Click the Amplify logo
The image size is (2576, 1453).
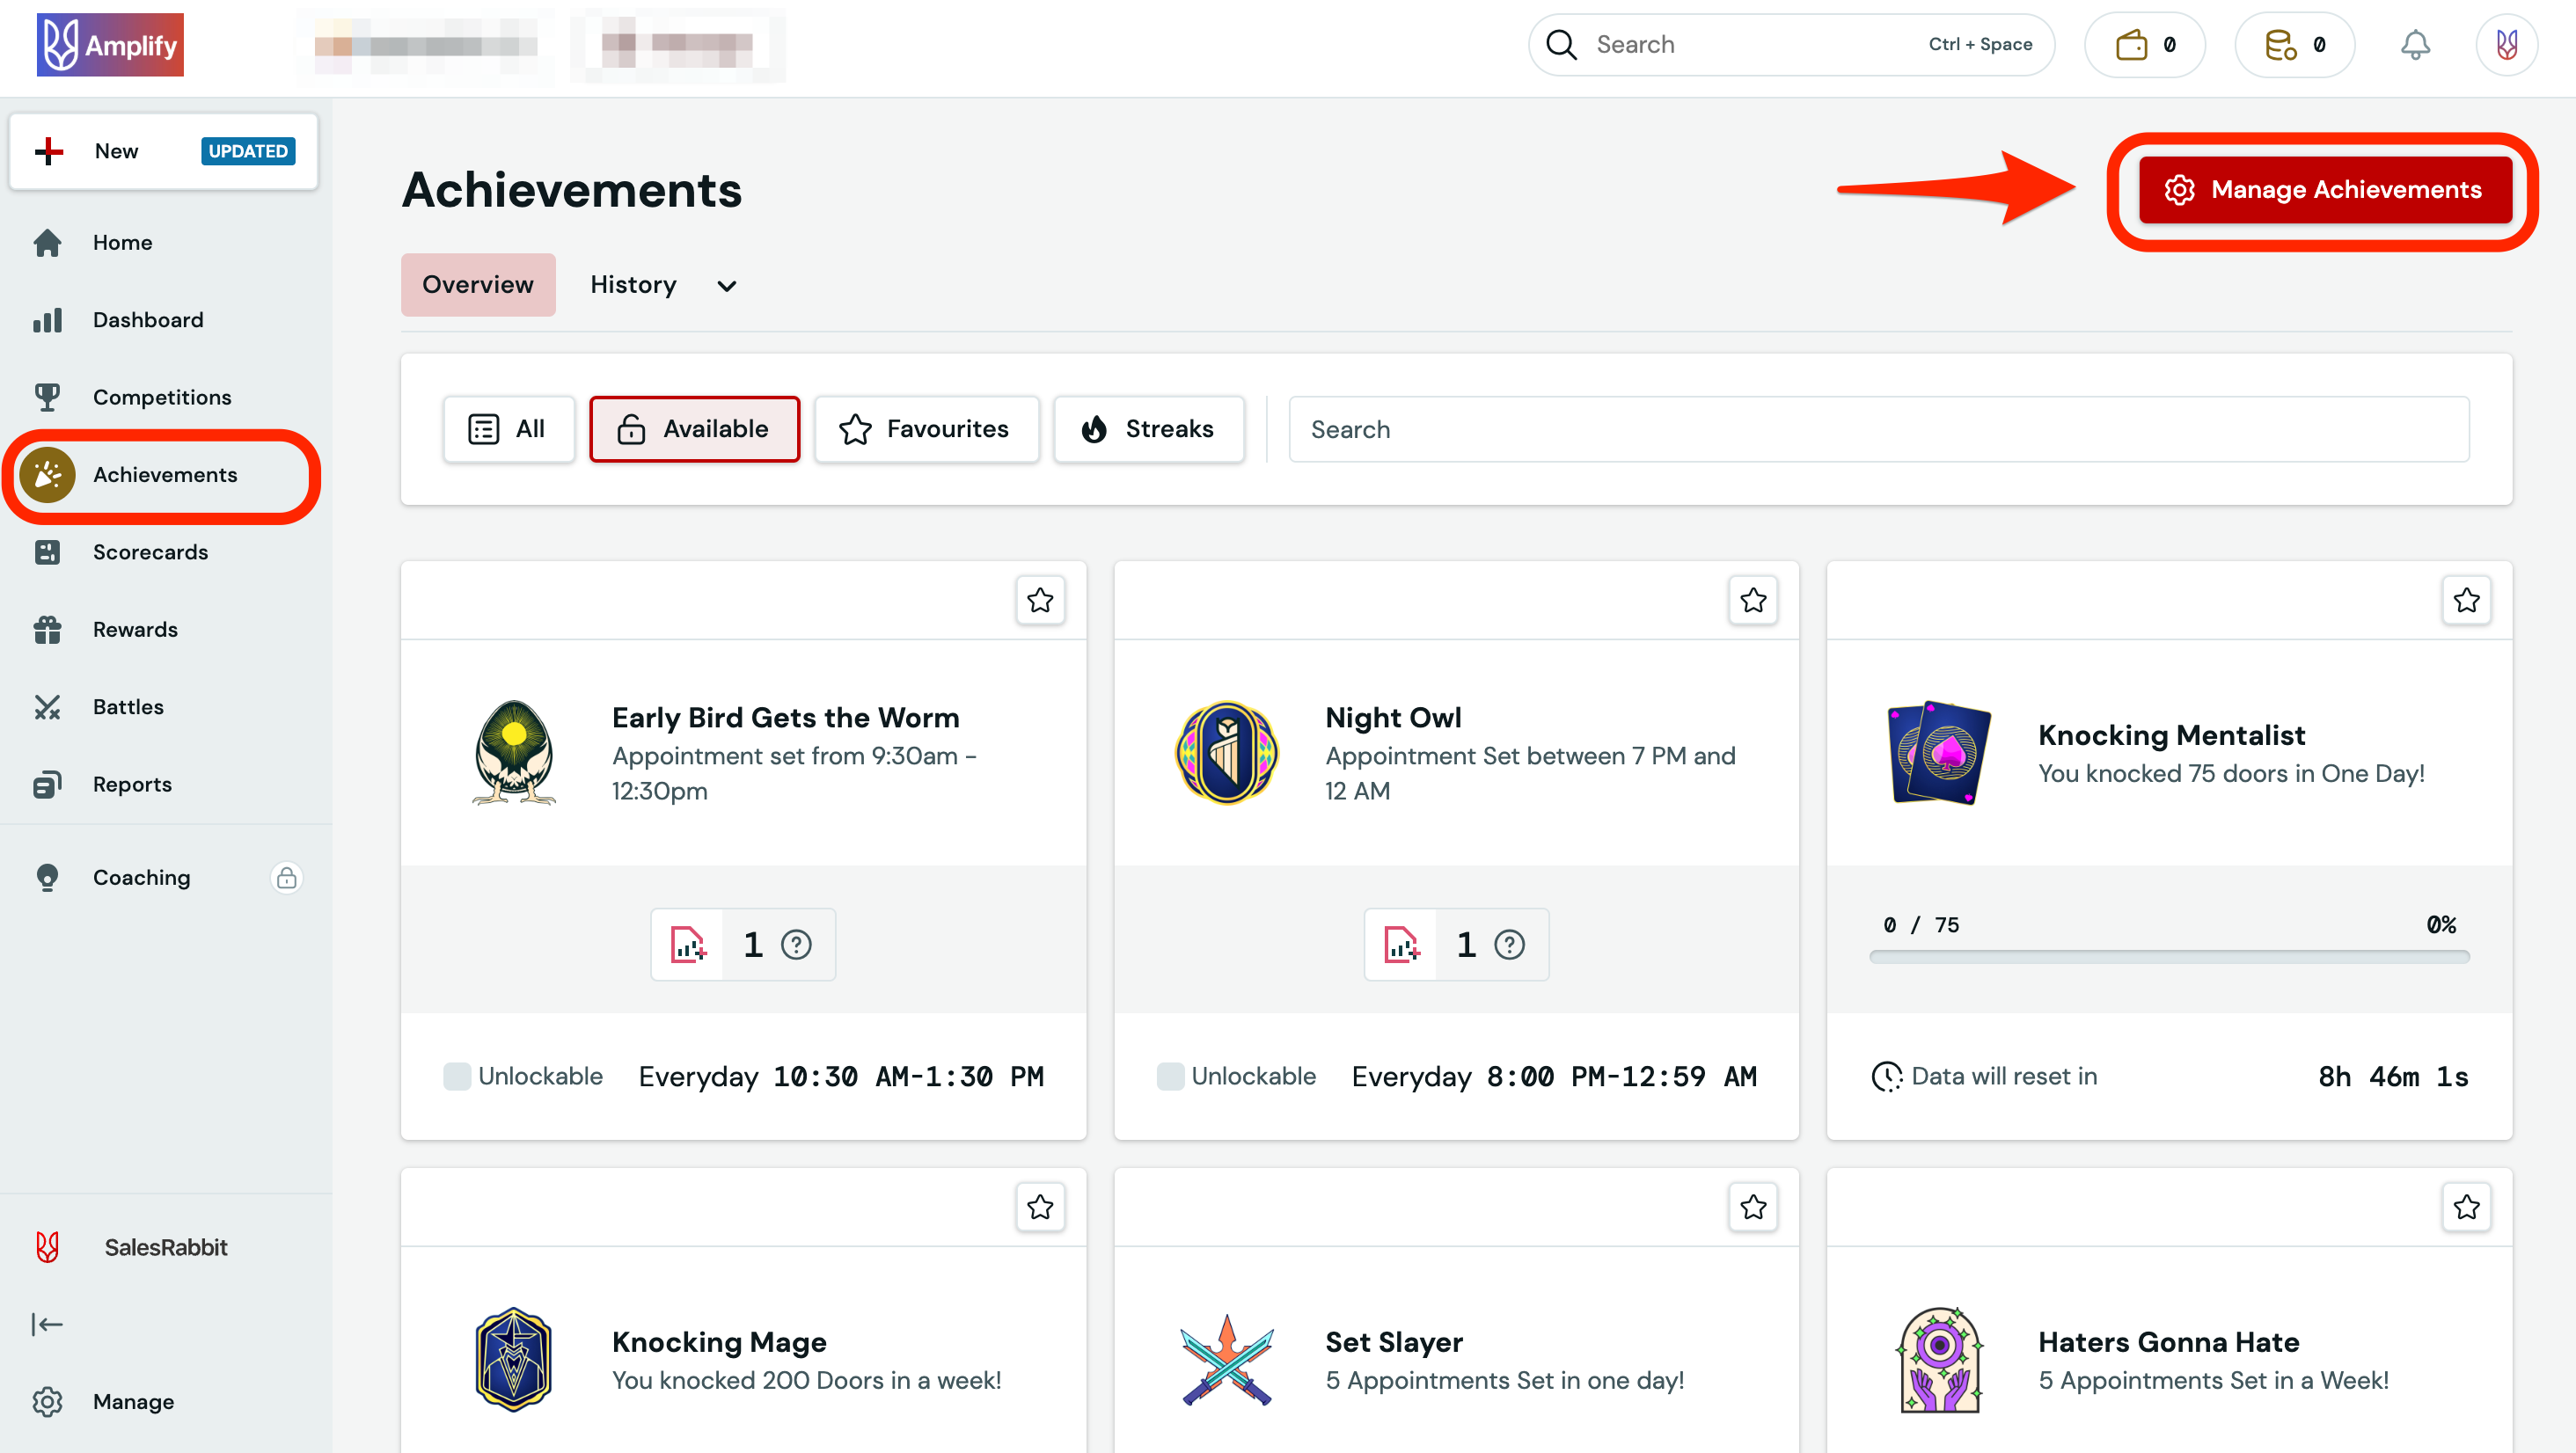tap(110, 44)
